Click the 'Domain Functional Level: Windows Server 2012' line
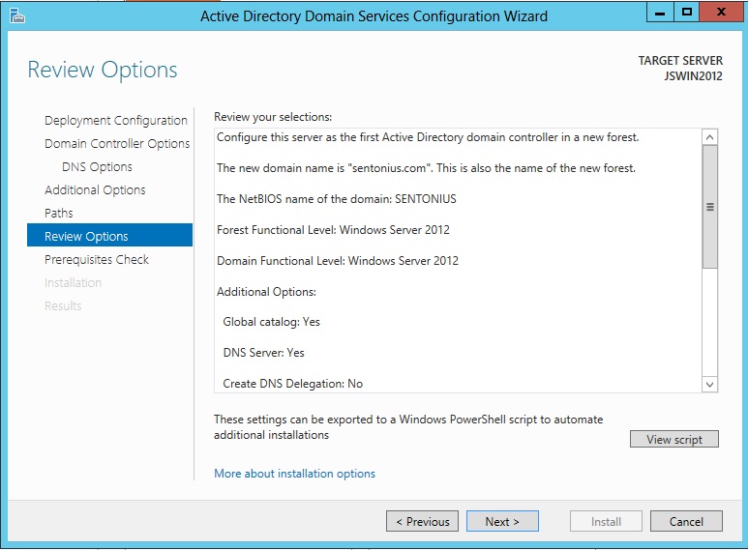This screenshot has height=550, width=748. point(338,261)
